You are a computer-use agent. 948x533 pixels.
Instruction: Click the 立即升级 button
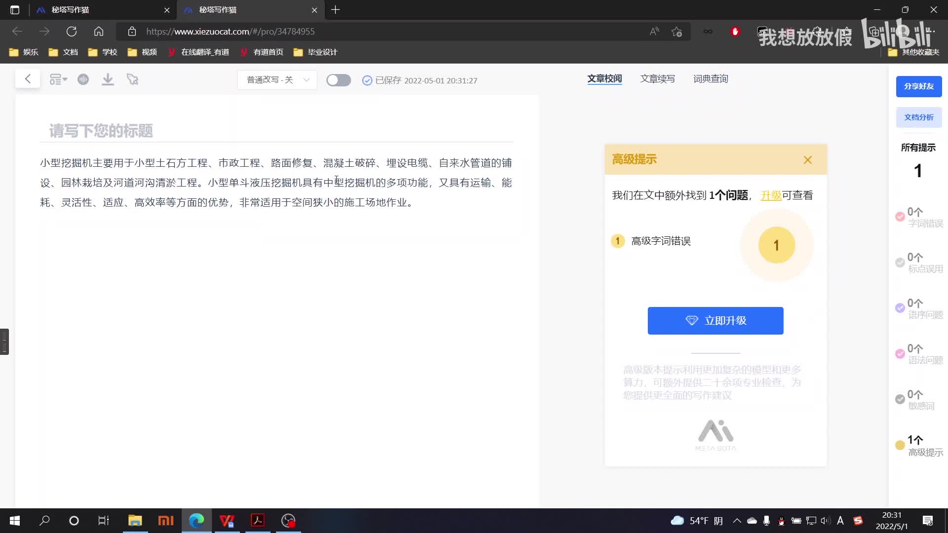pos(715,321)
